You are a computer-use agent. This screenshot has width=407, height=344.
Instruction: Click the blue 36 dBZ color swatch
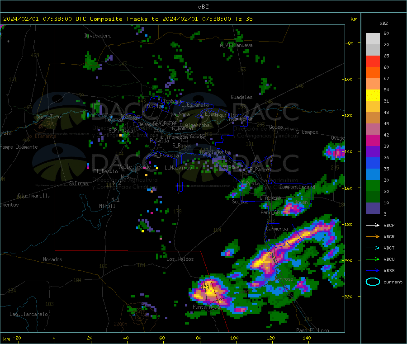click(373, 163)
